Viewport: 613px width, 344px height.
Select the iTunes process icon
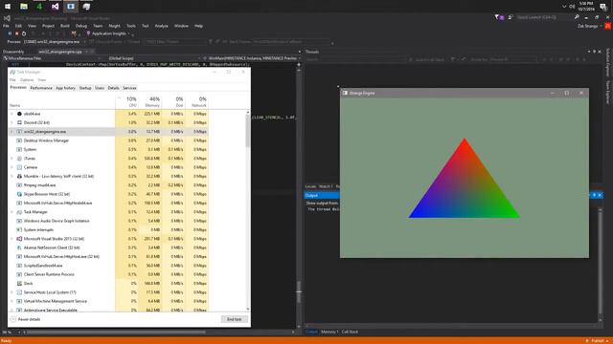tap(19, 159)
